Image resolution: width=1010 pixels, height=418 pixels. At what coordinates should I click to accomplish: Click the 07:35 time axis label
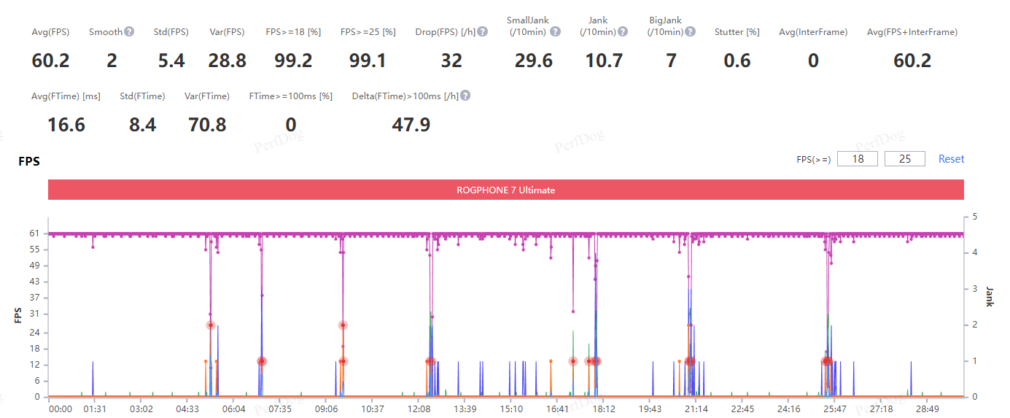(279, 409)
